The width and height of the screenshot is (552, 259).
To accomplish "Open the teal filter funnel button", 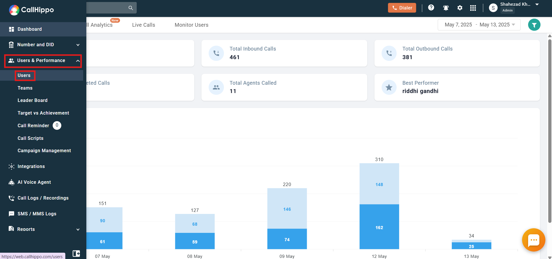I will point(534,25).
